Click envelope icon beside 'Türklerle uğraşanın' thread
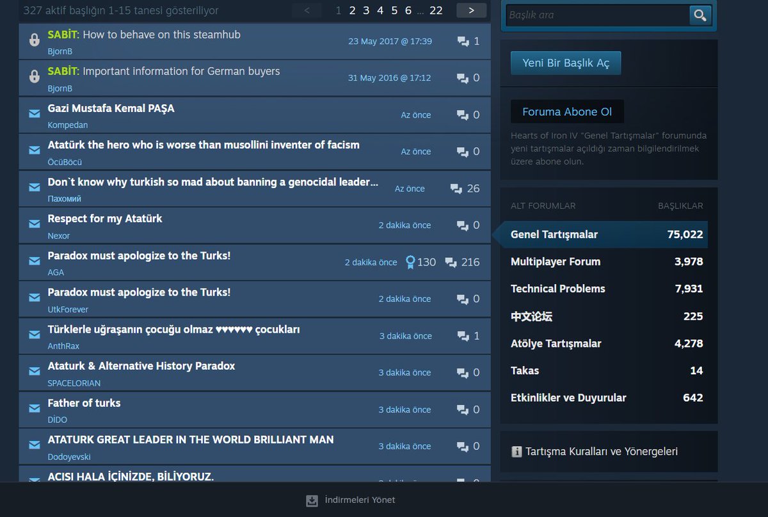 pyautogui.click(x=35, y=335)
